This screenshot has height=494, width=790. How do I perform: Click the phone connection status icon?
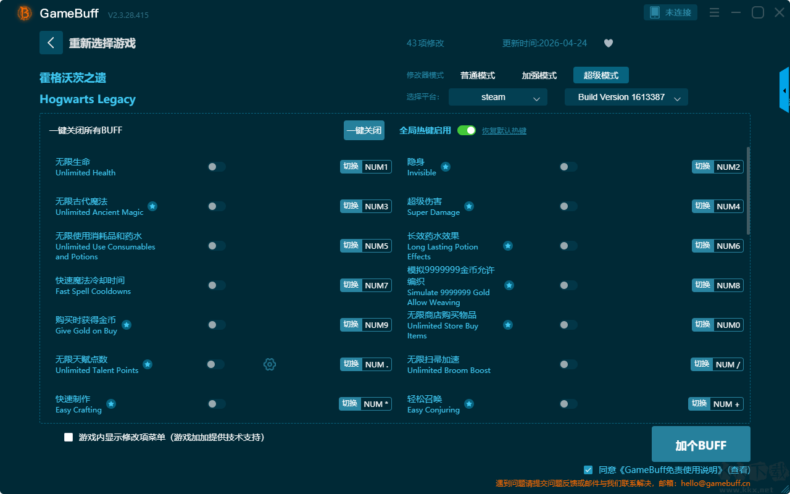click(x=655, y=12)
